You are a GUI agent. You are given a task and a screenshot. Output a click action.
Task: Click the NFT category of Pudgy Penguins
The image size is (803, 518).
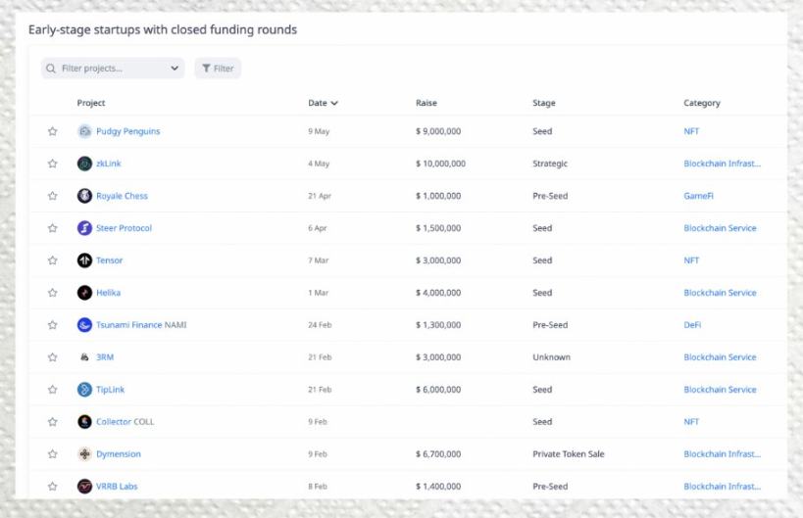(691, 131)
